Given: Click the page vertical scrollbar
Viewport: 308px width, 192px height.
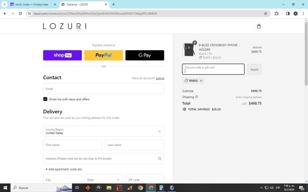Looking at the screenshot, I should pyautogui.click(x=306, y=54).
